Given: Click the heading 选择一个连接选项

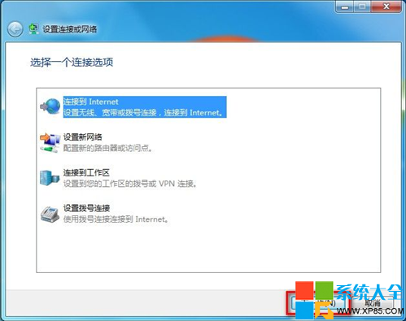Looking at the screenshot, I should (72, 63).
